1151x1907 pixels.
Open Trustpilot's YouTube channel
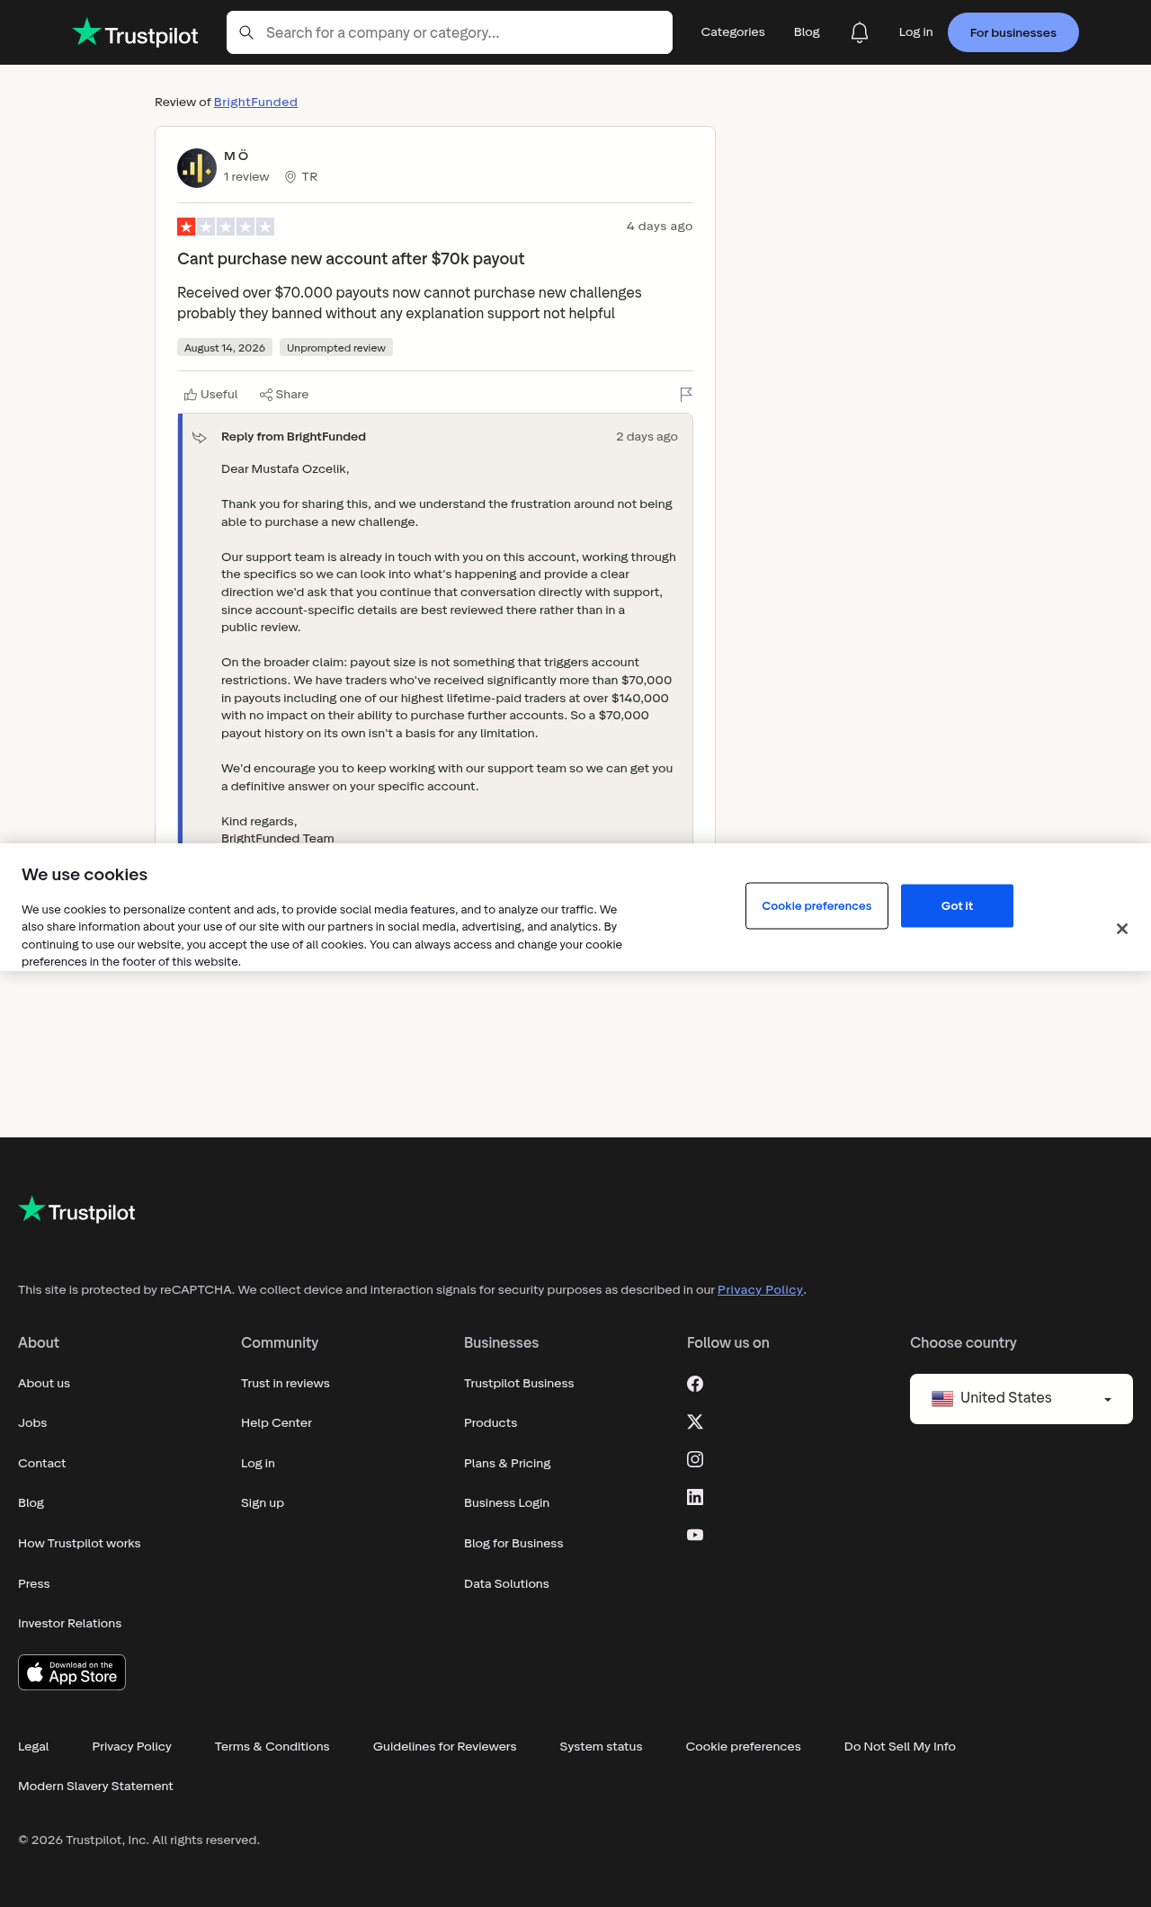tap(695, 1535)
